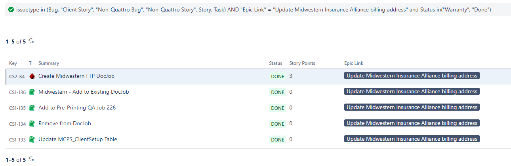Screen dimensions: 511x166
Task: Open 'Remove from DocJob' summary
Action: click(x=65, y=123)
